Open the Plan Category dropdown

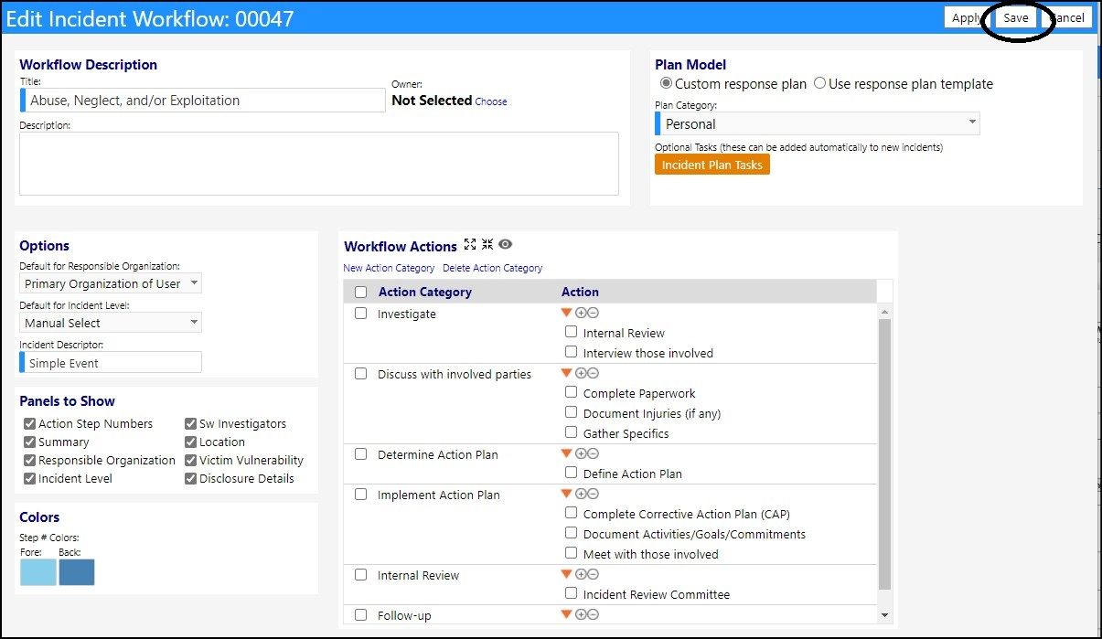(x=819, y=123)
